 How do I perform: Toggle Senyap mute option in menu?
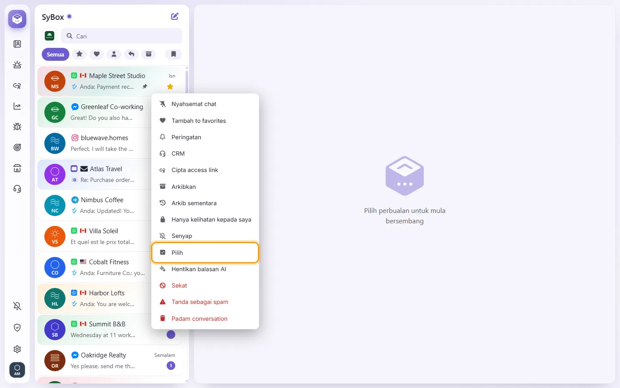(x=205, y=236)
